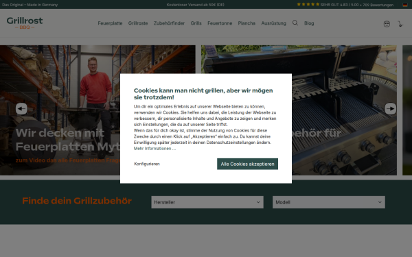
Task: Open Feuertonne menu item
Action: tap(220, 23)
